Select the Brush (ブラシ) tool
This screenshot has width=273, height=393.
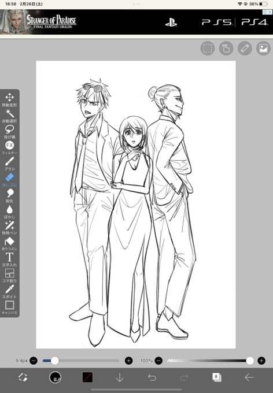coord(9,164)
